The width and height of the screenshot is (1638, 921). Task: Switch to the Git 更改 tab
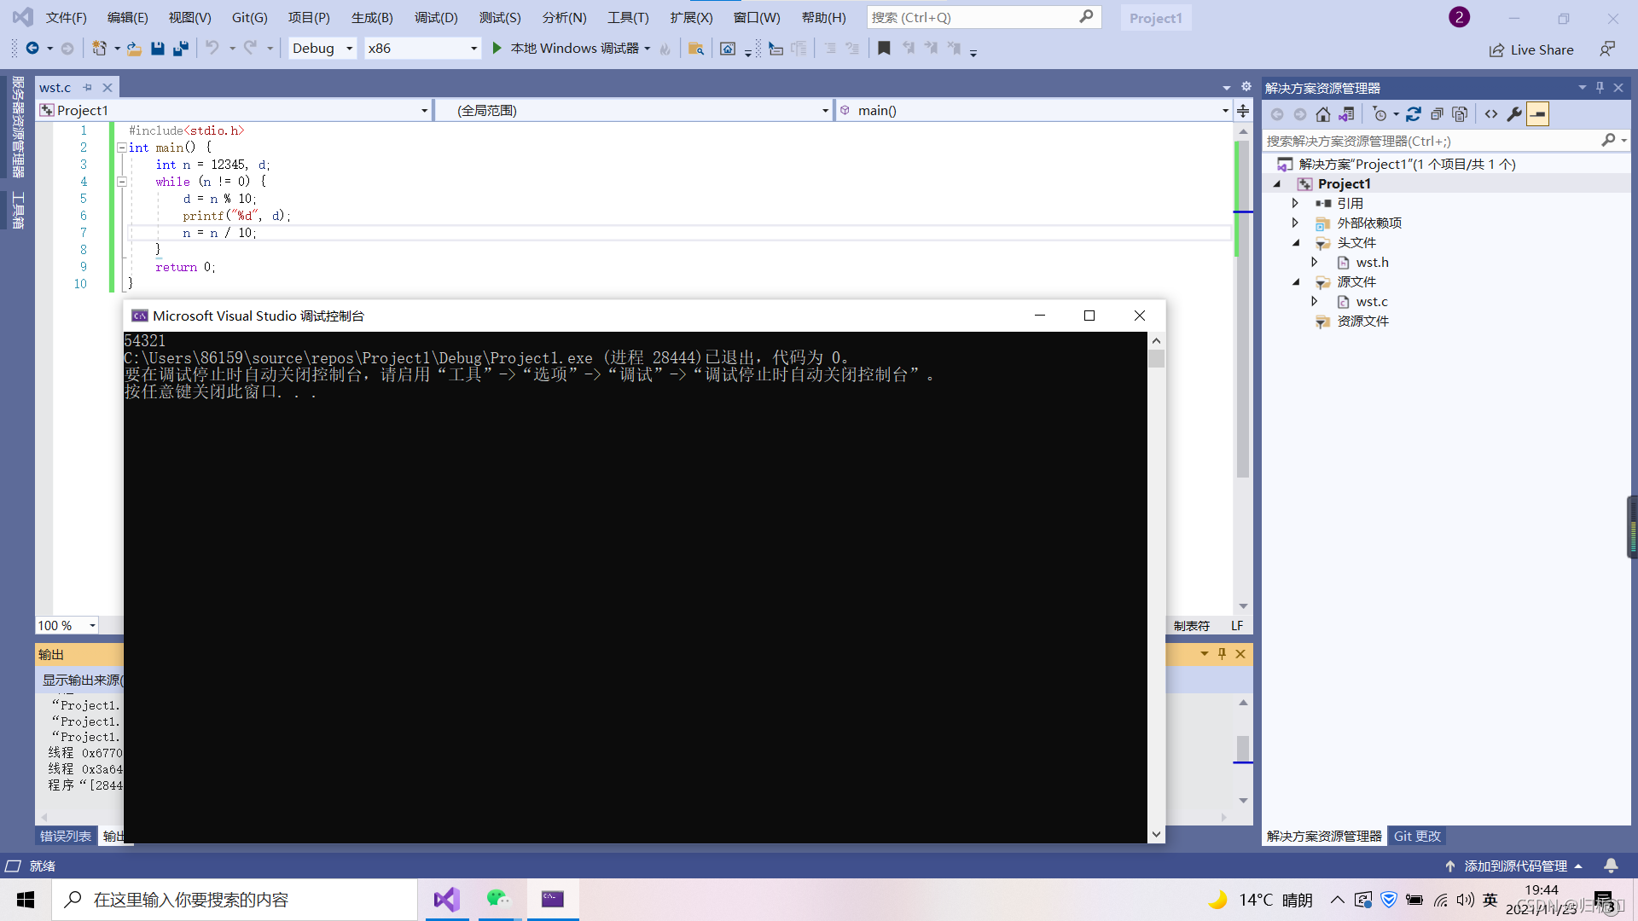1417,837
